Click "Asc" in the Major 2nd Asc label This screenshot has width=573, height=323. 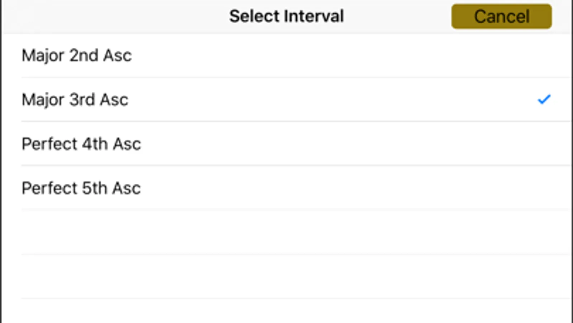point(117,56)
